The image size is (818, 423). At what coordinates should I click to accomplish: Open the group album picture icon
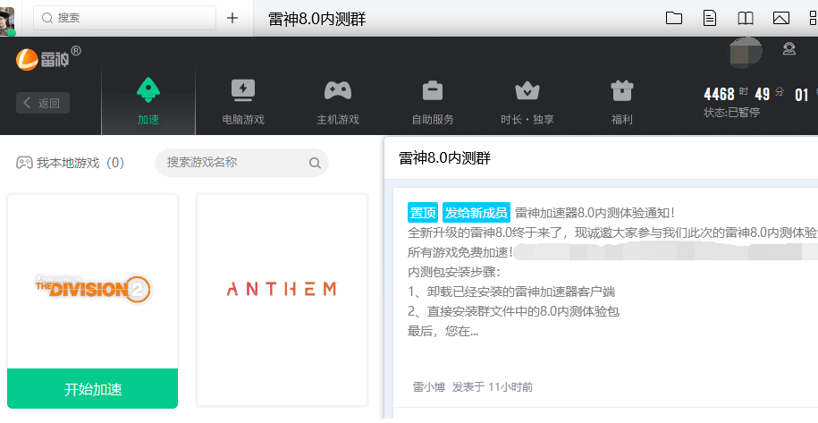(780, 18)
